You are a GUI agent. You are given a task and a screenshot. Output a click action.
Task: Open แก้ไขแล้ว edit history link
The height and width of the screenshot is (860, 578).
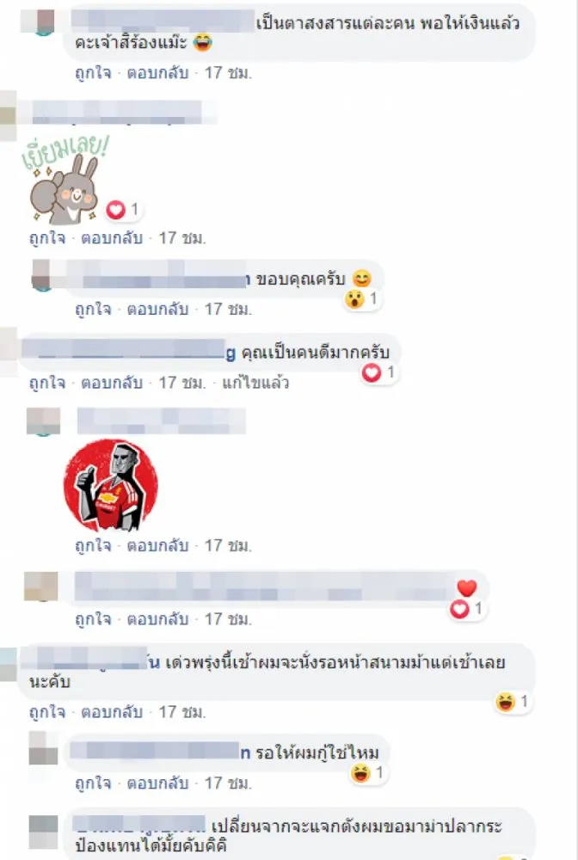click(255, 383)
